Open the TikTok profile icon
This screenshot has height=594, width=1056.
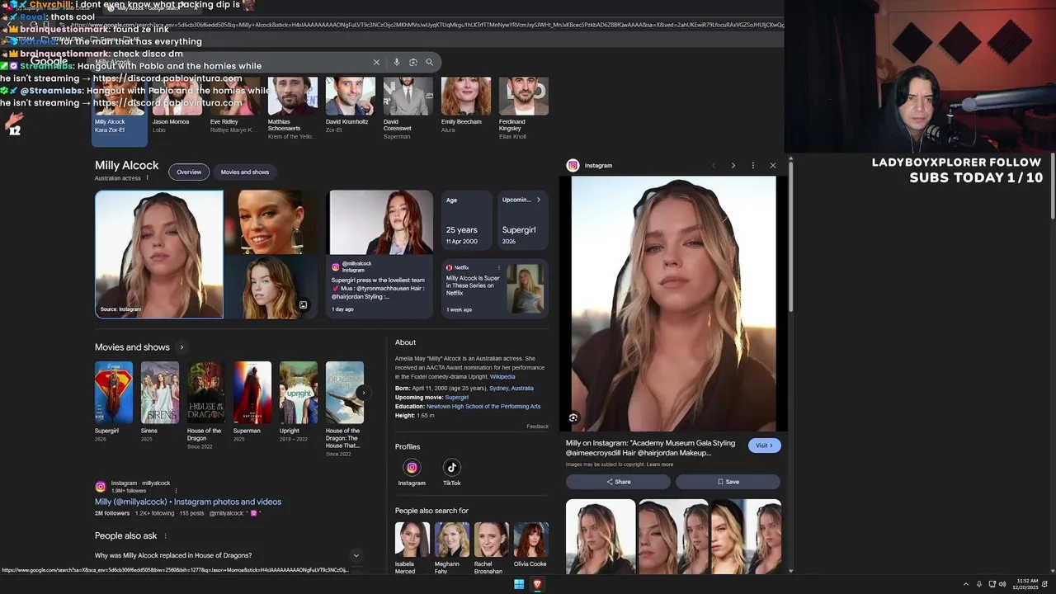click(451, 468)
